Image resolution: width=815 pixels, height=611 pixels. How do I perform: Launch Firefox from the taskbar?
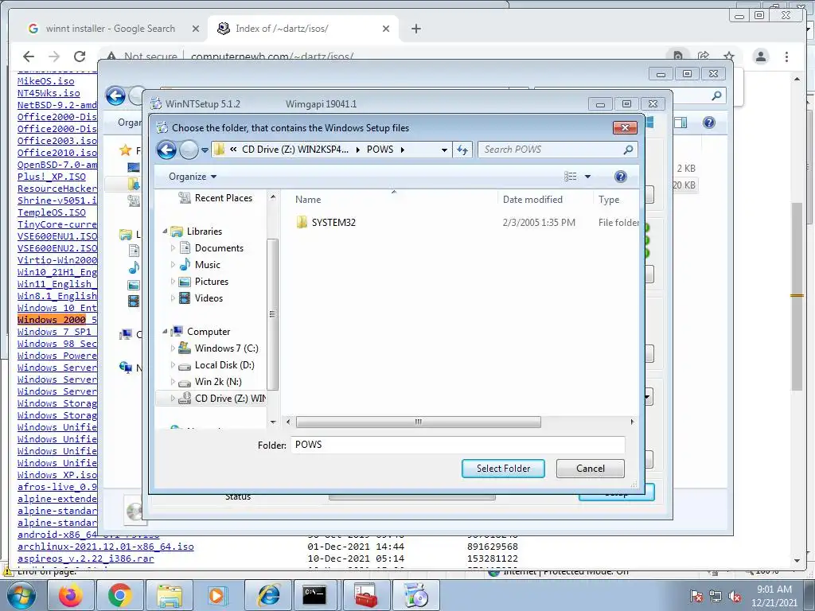(70, 595)
